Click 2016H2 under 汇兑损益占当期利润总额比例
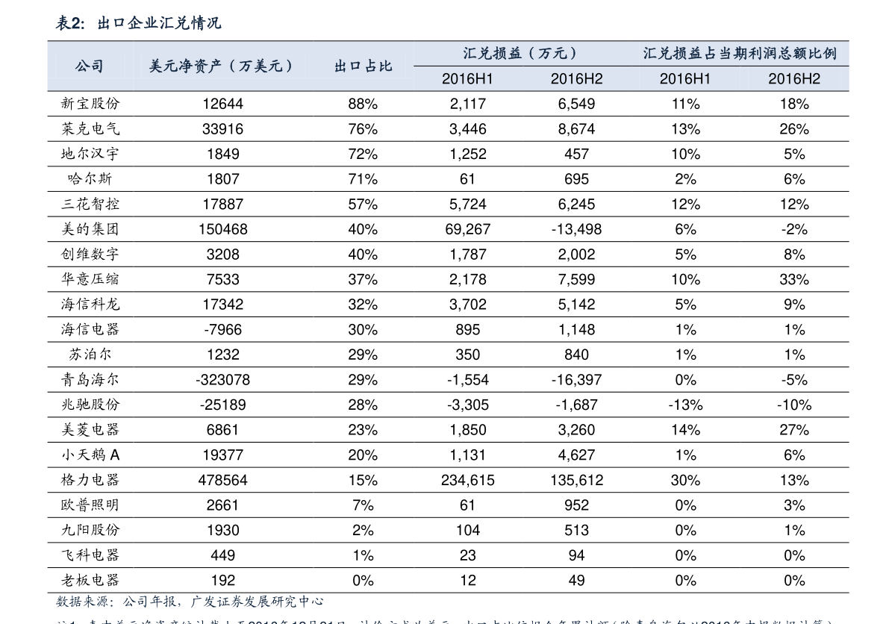This screenshot has width=889, height=624. [x=793, y=79]
